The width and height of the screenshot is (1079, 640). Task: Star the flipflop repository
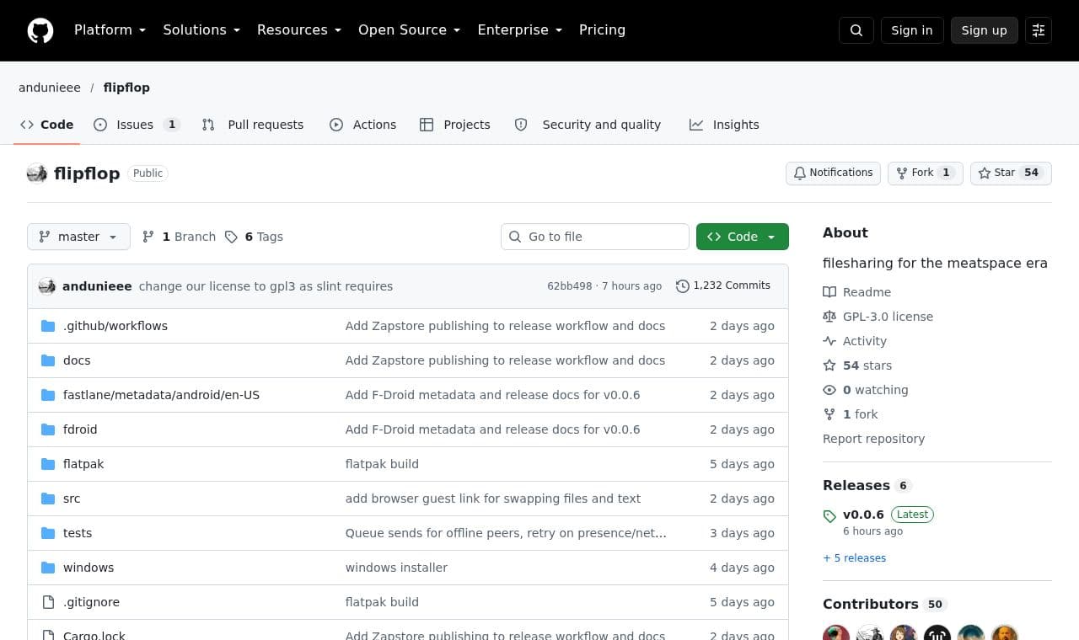coord(1011,173)
